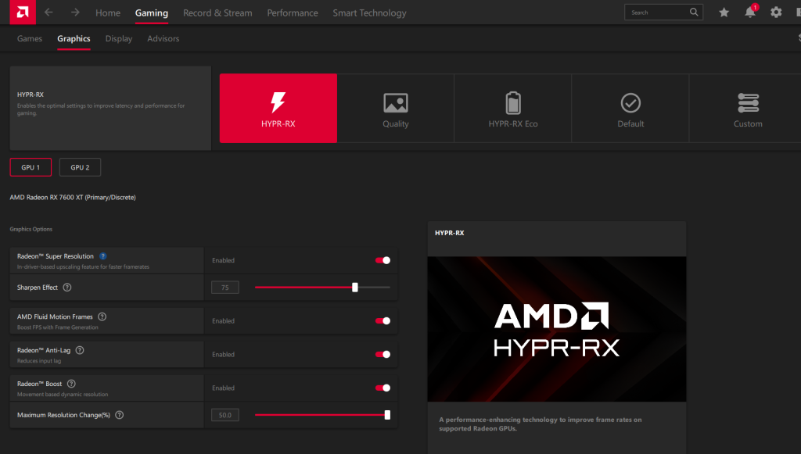Viewport: 801px width, 454px height.
Task: Toggle Radeon Anti-Lag off
Action: click(383, 354)
